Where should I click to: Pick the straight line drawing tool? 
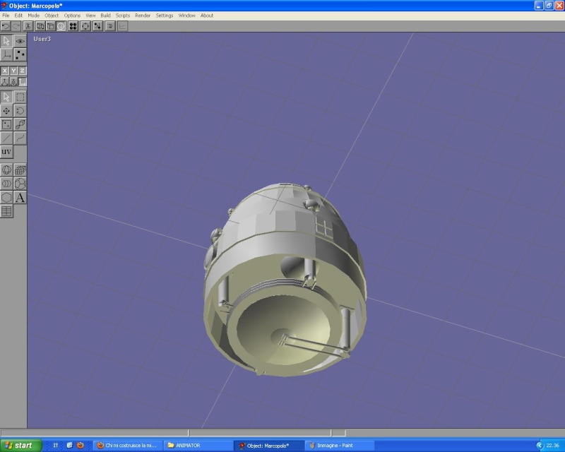click(6, 138)
